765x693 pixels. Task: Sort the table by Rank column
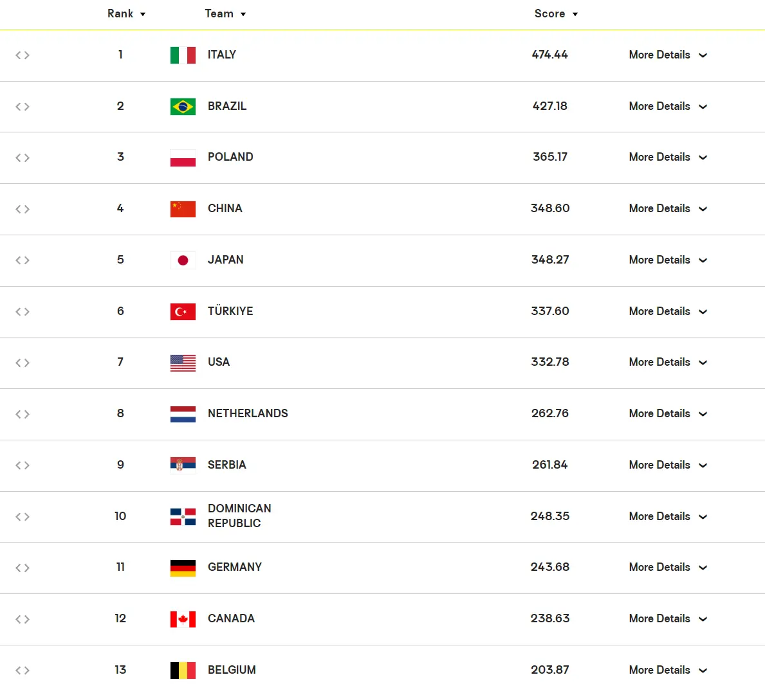(x=126, y=14)
